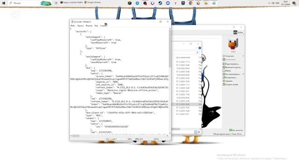Open the Правка menu in Notepad
299x168 pixels.
point(80,26)
